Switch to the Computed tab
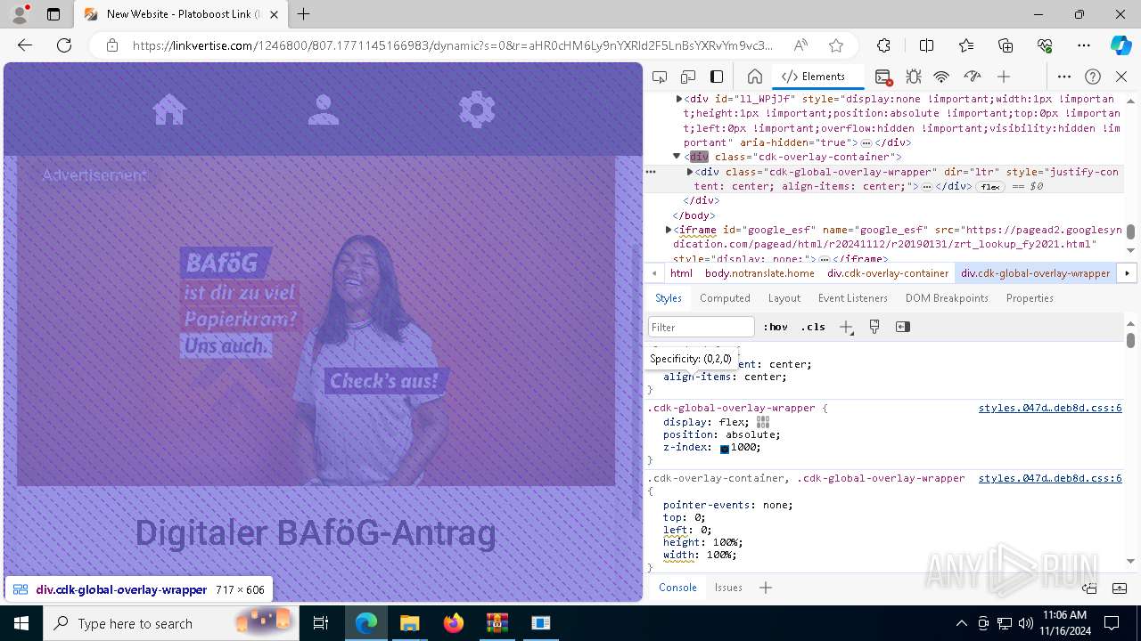The width and height of the screenshot is (1141, 641). pyautogui.click(x=725, y=298)
